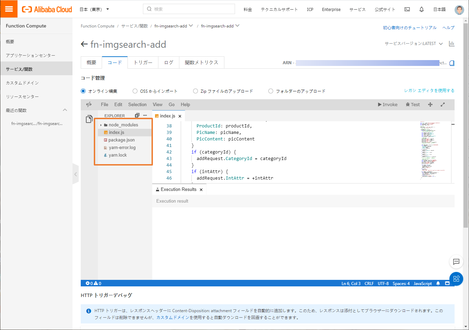Open the File menu in editor
Image resolution: width=469 pixels, height=330 pixels.
coord(104,104)
